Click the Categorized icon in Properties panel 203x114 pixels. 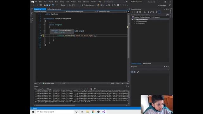(x=132, y=72)
